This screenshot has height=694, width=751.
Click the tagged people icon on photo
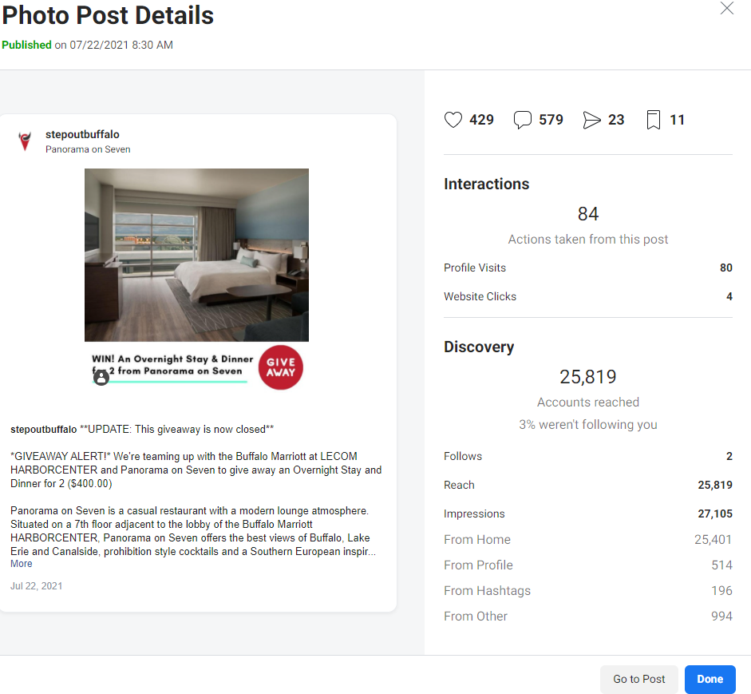(101, 378)
